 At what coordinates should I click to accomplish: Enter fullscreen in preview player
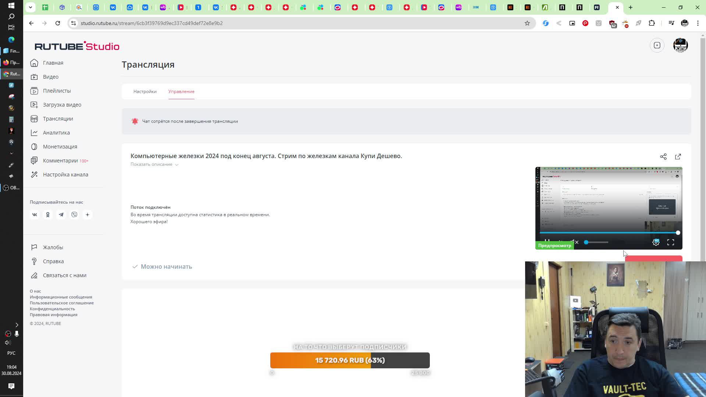pyautogui.click(x=670, y=242)
